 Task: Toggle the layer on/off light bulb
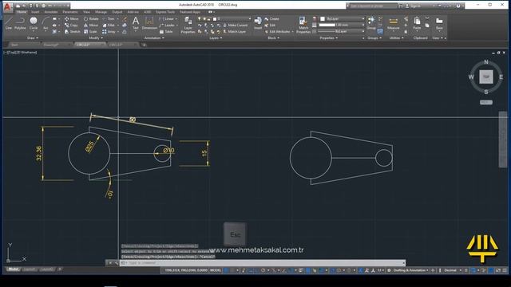200,19
